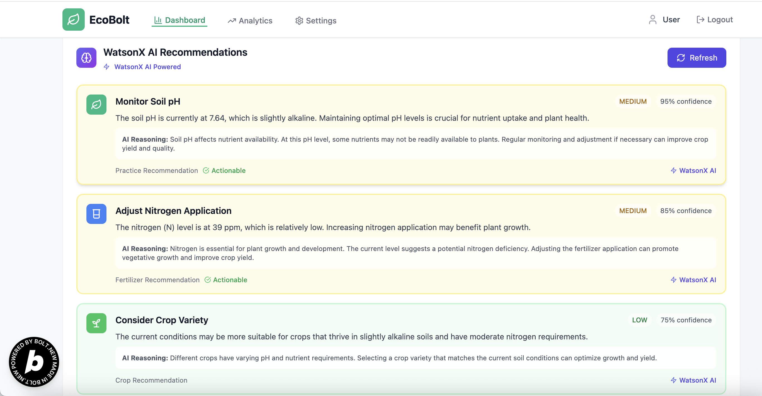Open the Dashboard tab
This screenshot has width=762, height=396.
[179, 20]
